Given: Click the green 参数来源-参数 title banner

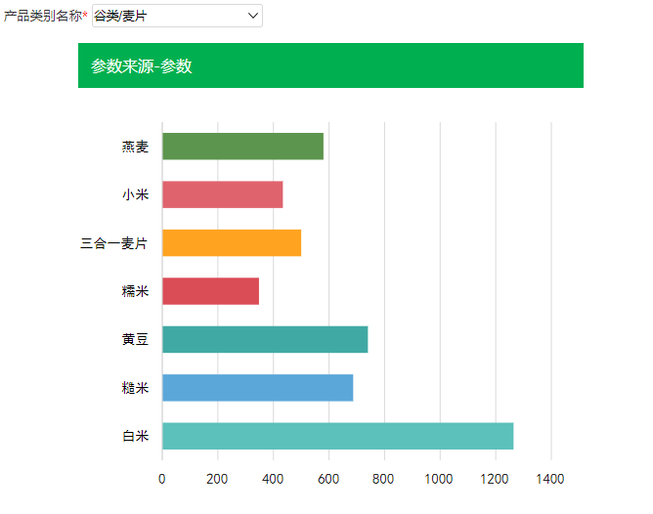Looking at the screenshot, I should click(x=330, y=65).
